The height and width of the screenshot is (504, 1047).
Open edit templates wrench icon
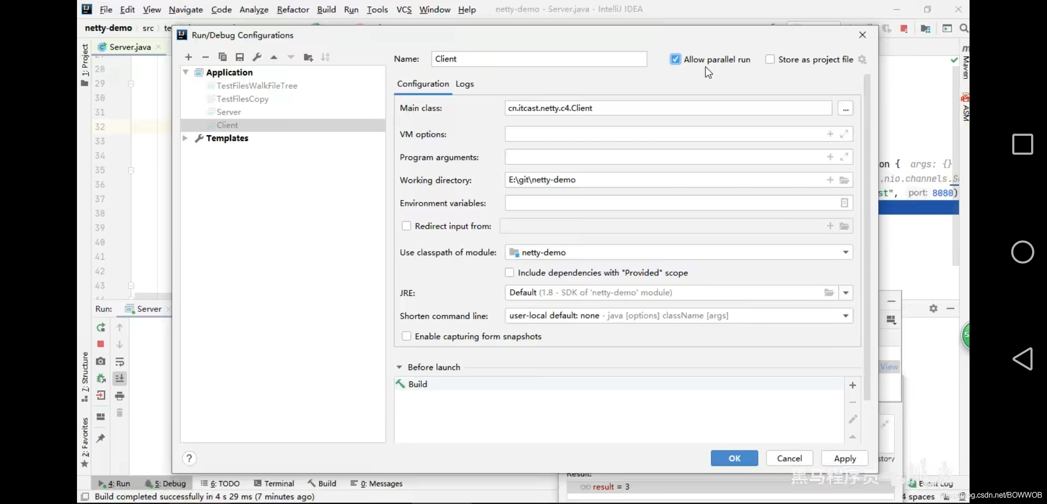[x=257, y=57]
